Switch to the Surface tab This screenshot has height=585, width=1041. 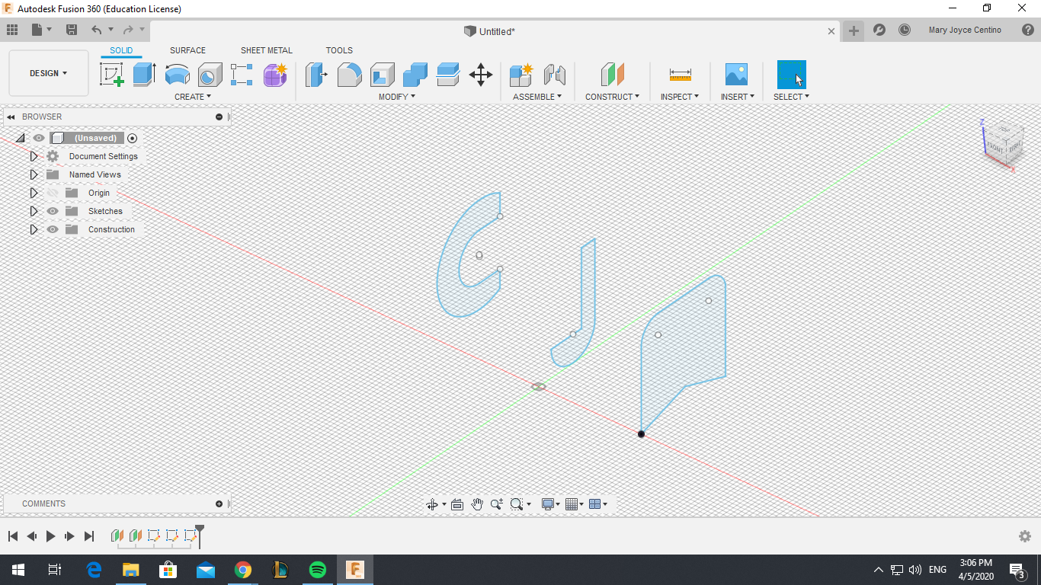tap(187, 50)
